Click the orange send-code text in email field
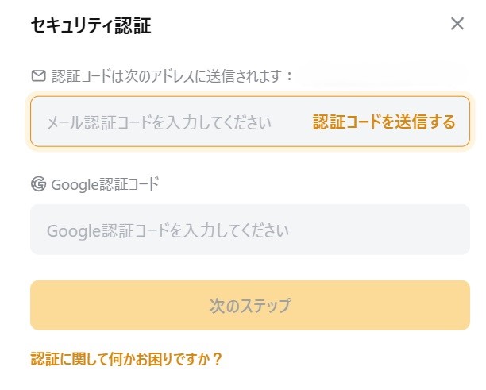486x390 pixels. tap(384, 122)
